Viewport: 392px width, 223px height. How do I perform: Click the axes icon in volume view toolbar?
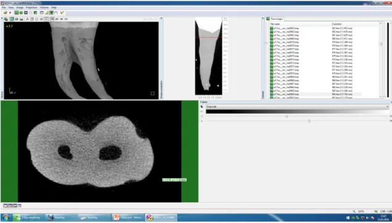pyautogui.click(x=27, y=19)
